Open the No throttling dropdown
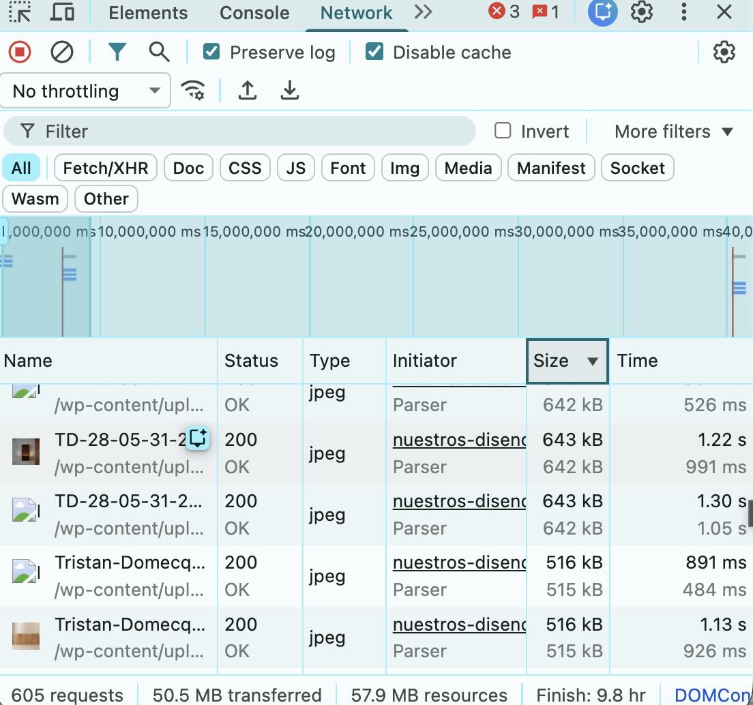The image size is (753, 705). (85, 91)
